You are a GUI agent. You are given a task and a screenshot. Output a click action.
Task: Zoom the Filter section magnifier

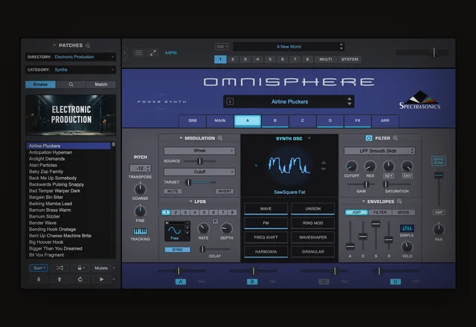click(x=395, y=138)
